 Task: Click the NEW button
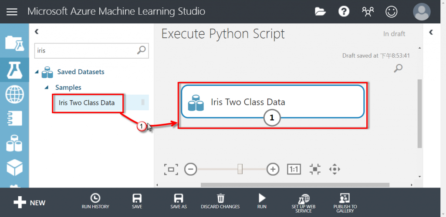(x=30, y=203)
